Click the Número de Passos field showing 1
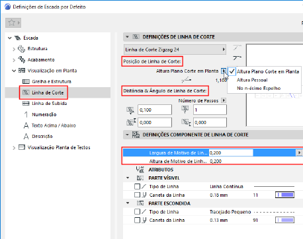Screen dimensions: 303x239 point(210,110)
